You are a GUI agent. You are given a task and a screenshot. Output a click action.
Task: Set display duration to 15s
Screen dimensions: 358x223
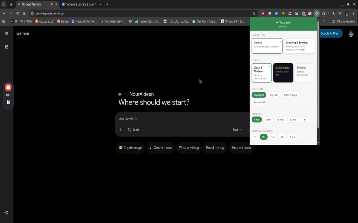[273, 137]
